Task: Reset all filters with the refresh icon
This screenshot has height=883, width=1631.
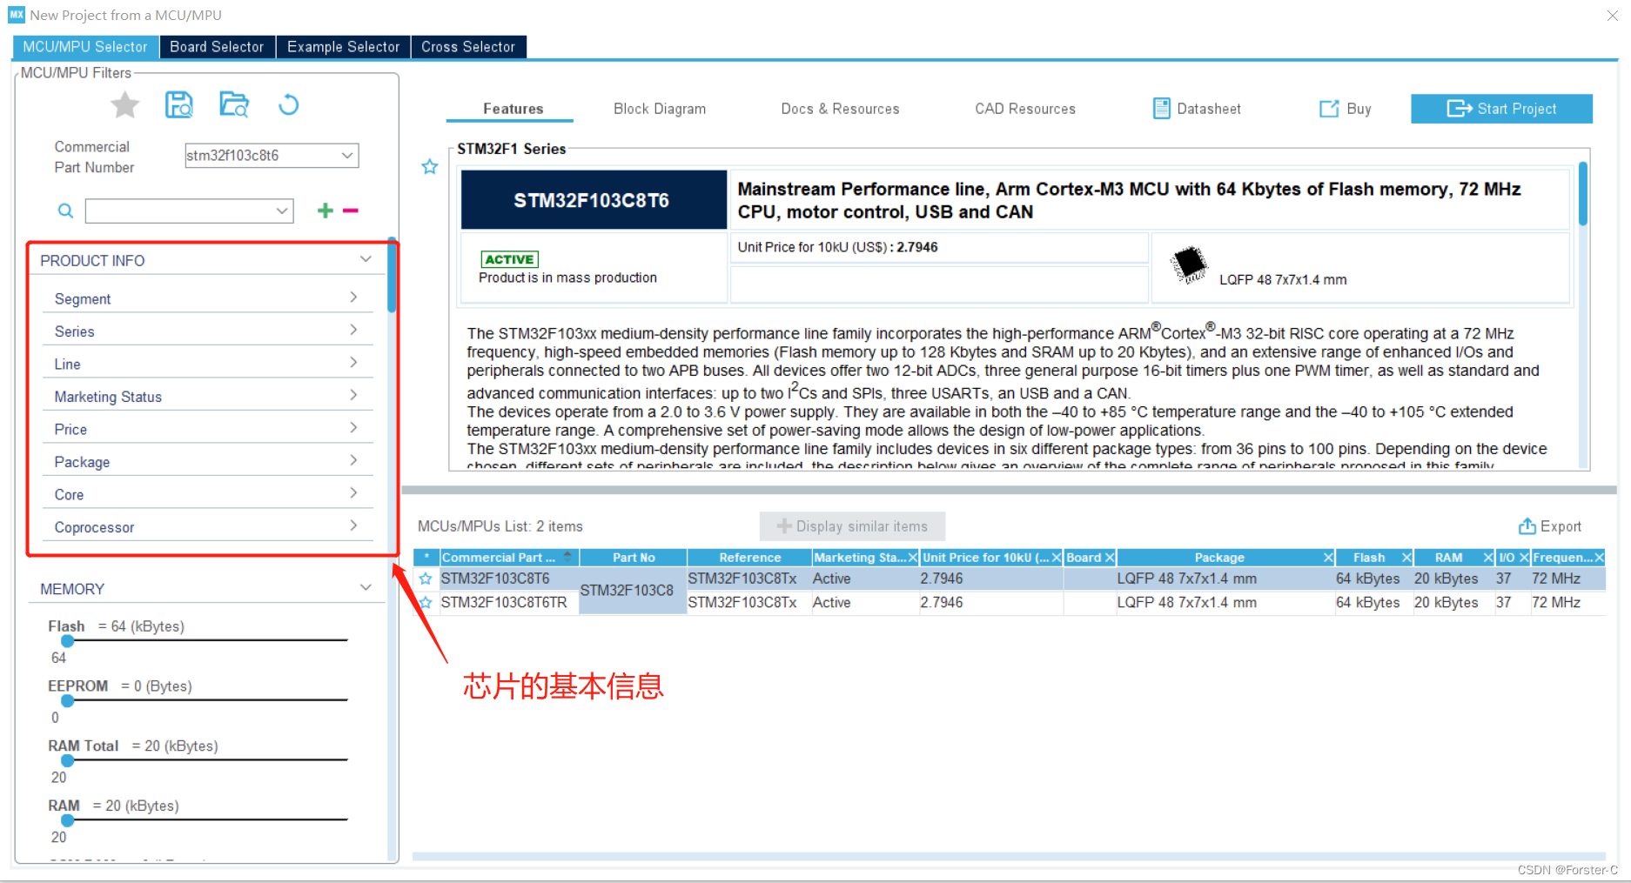Action: coord(288,104)
